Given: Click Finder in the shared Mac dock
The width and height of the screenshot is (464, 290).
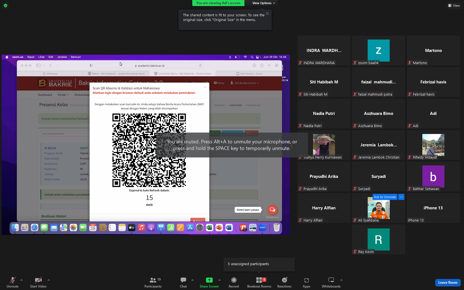Looking at the screenshot, I should tap(15, 228).
